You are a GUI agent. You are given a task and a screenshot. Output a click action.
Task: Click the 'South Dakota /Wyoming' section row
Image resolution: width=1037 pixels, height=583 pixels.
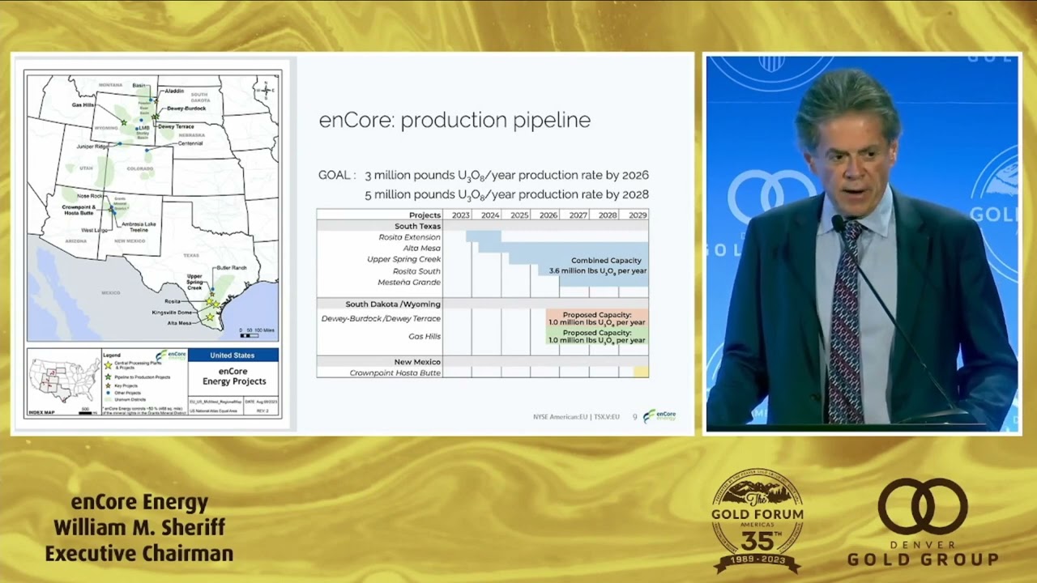click(x=483, y=304)
